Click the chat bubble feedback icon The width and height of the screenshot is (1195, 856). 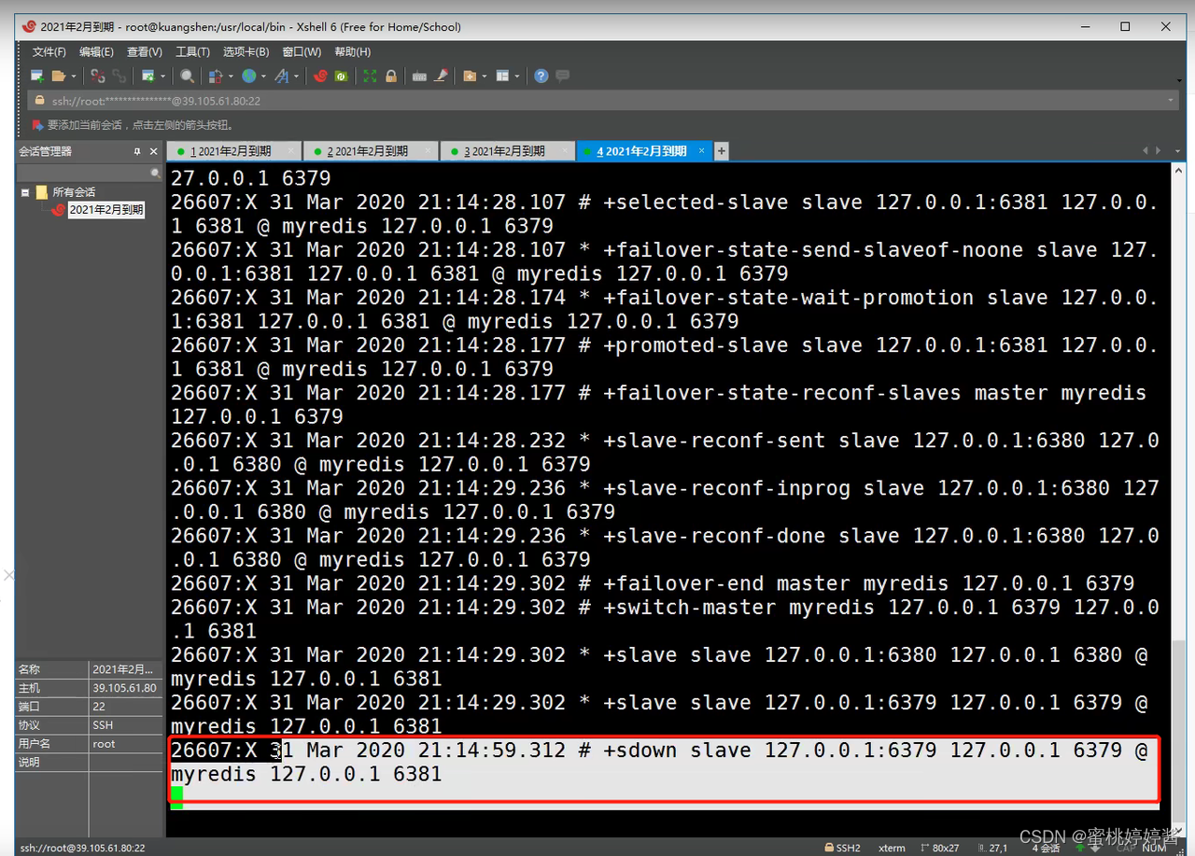click(x=562, y=77)
